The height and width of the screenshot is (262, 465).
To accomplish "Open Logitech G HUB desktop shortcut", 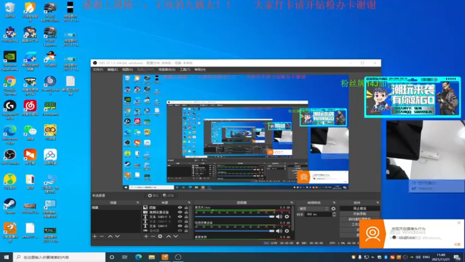I will [x=10, y=110].
